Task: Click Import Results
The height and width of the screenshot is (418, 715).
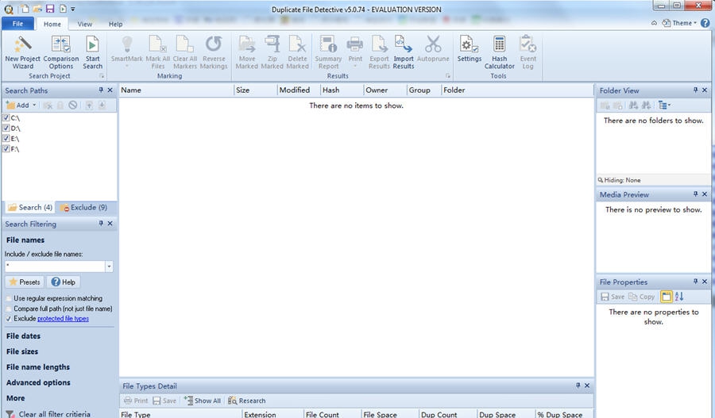Action: (x=404, y=52)
